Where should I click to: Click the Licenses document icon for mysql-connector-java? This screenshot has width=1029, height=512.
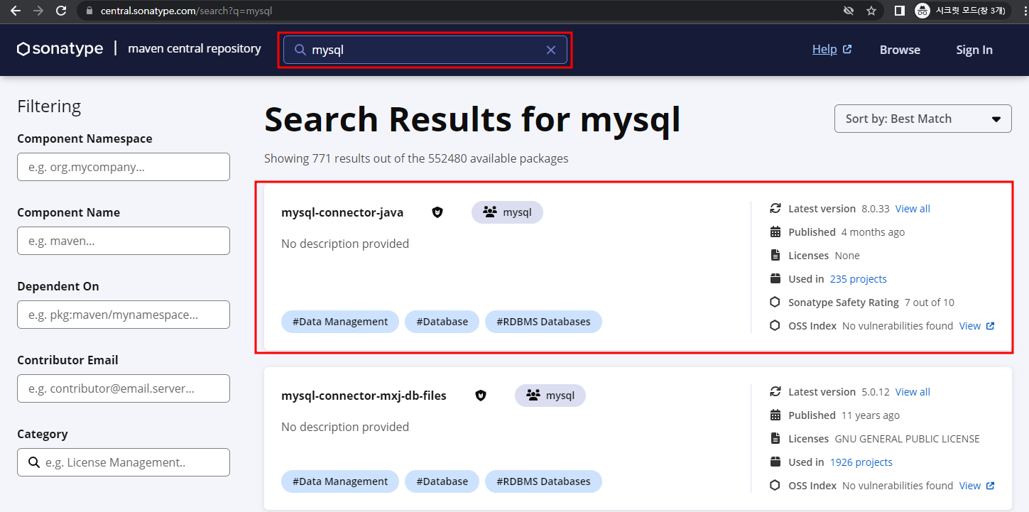[x=775, y=255]
